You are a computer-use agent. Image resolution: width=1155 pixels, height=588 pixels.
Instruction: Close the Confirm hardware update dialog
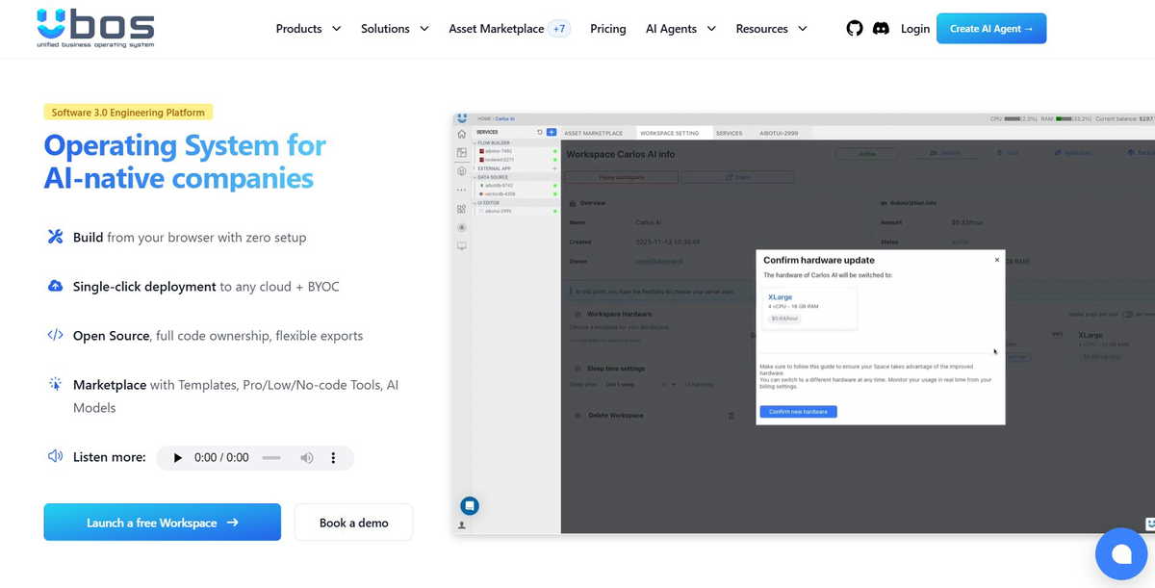pos(996,260)
